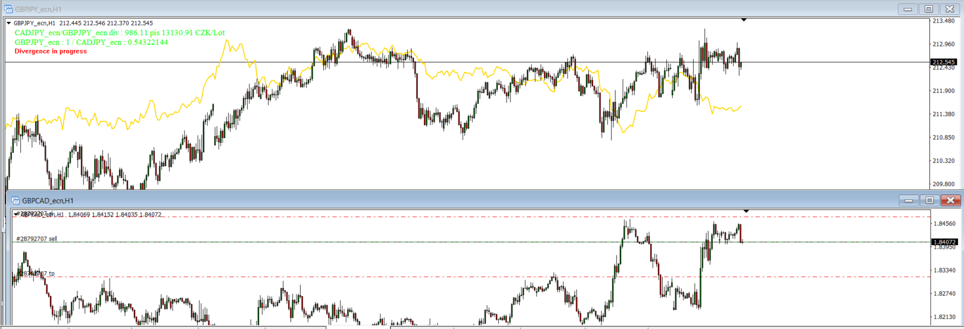Click the 211.380 price scale value
964x329 pixels.
[x=944, y=114]
